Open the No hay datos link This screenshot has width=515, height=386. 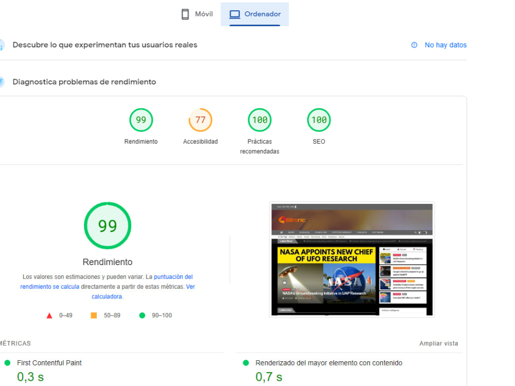[x=445, y=45]
